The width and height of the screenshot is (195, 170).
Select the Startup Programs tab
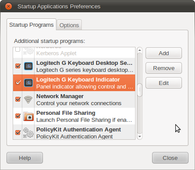[31, 25]
